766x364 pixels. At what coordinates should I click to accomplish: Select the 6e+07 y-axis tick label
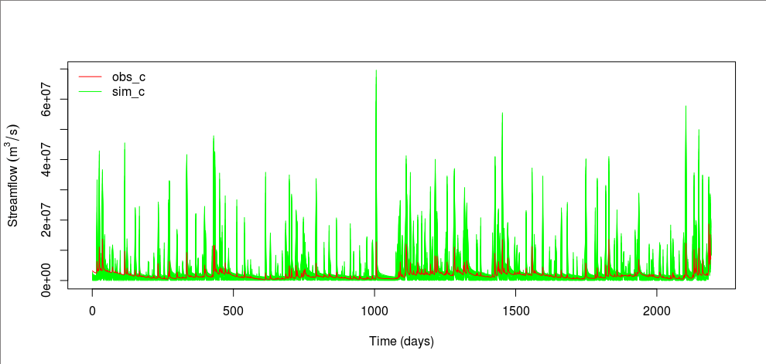(x=46, y=99)
